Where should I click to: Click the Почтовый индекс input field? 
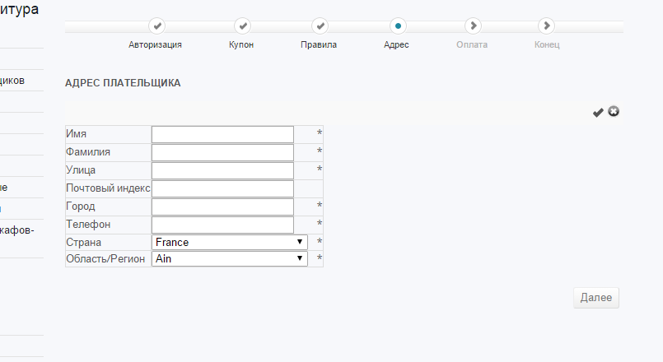(222, 188)
